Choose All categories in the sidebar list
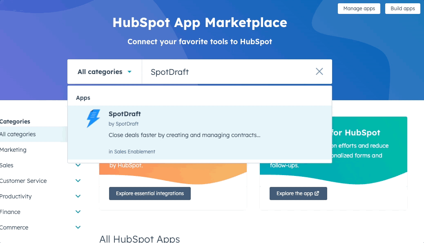 [18, 134]
